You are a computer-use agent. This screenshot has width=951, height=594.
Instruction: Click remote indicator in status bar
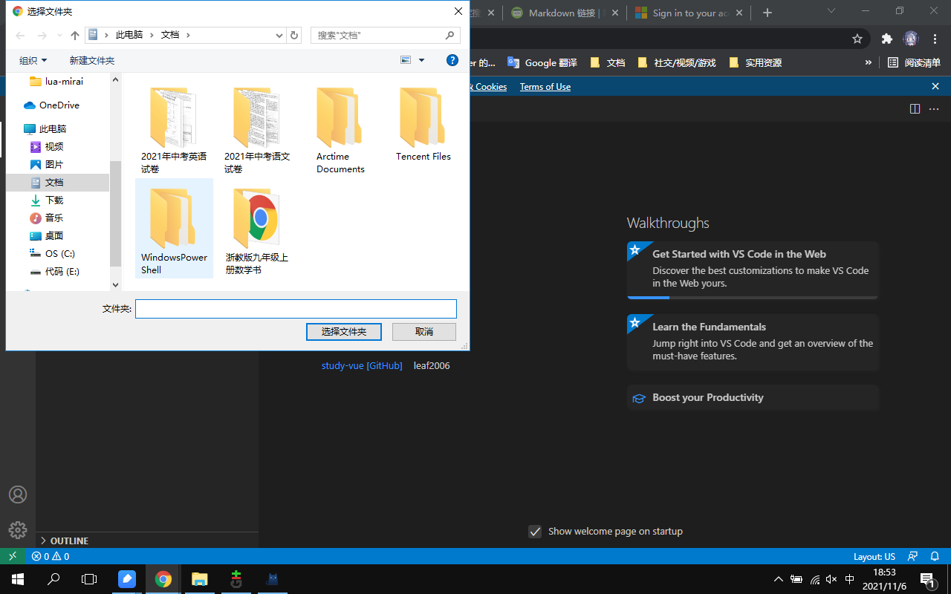point(13,556)
